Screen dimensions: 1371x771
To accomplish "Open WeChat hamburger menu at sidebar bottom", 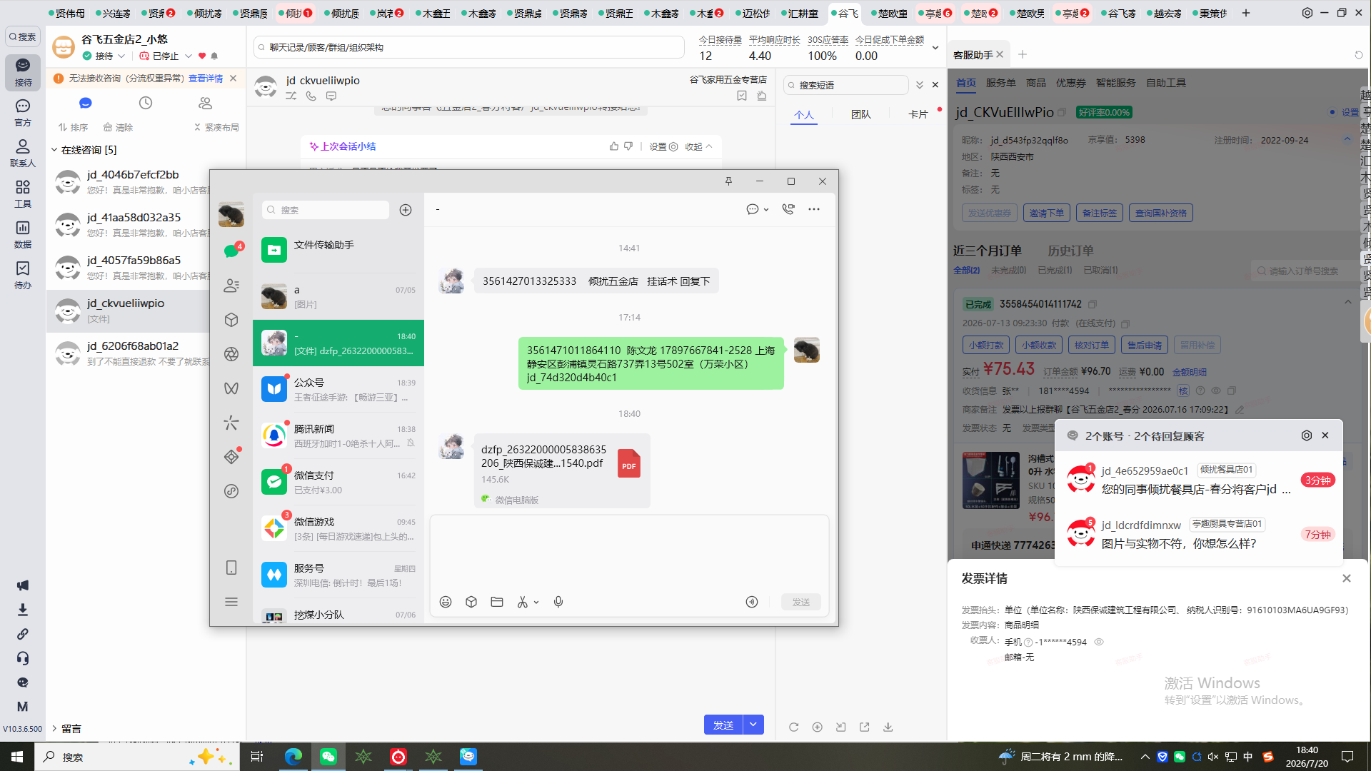I will pos(231,602).
